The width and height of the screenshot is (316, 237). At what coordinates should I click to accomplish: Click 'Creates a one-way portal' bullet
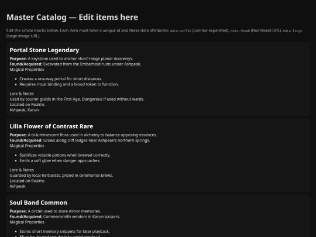tap(61, 79)
